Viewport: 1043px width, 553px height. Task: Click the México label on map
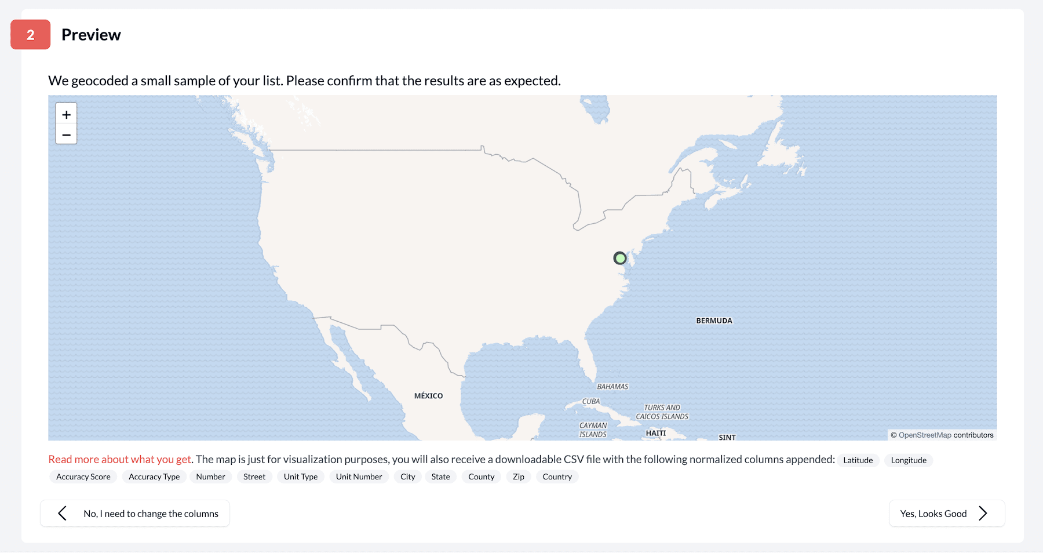tap(428, 396)
